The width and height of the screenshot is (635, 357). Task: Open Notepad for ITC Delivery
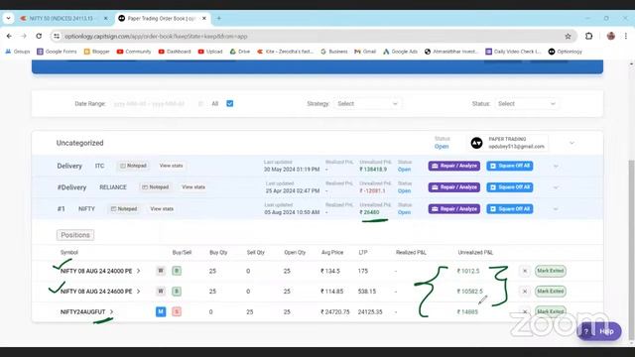pyautogui.click(x=133, y=166)
